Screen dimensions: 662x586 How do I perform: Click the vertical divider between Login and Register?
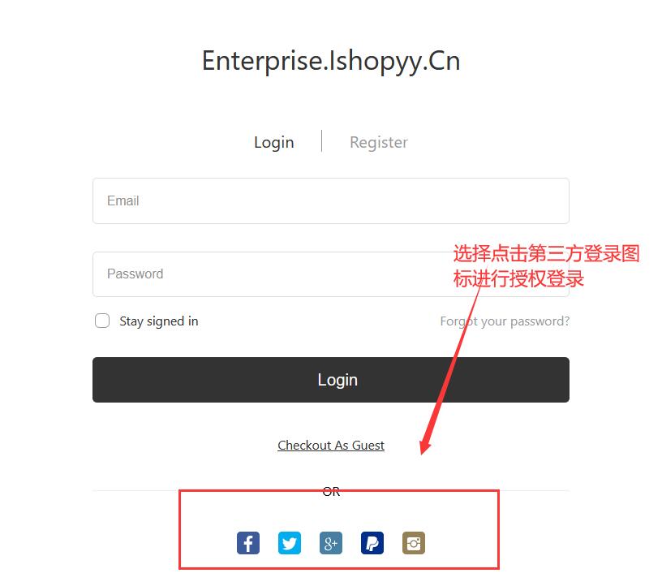322,140
